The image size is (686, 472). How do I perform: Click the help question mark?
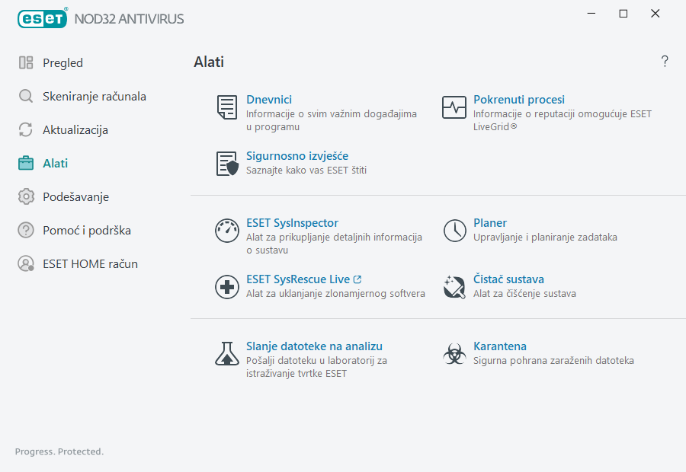[664, 61]
